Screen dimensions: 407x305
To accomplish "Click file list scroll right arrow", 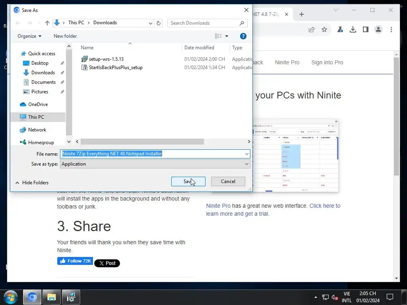I will 249,142.
